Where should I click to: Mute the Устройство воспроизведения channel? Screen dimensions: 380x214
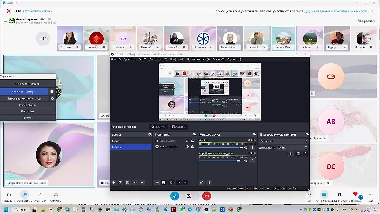pyautogui.click(x=246, y=161)
